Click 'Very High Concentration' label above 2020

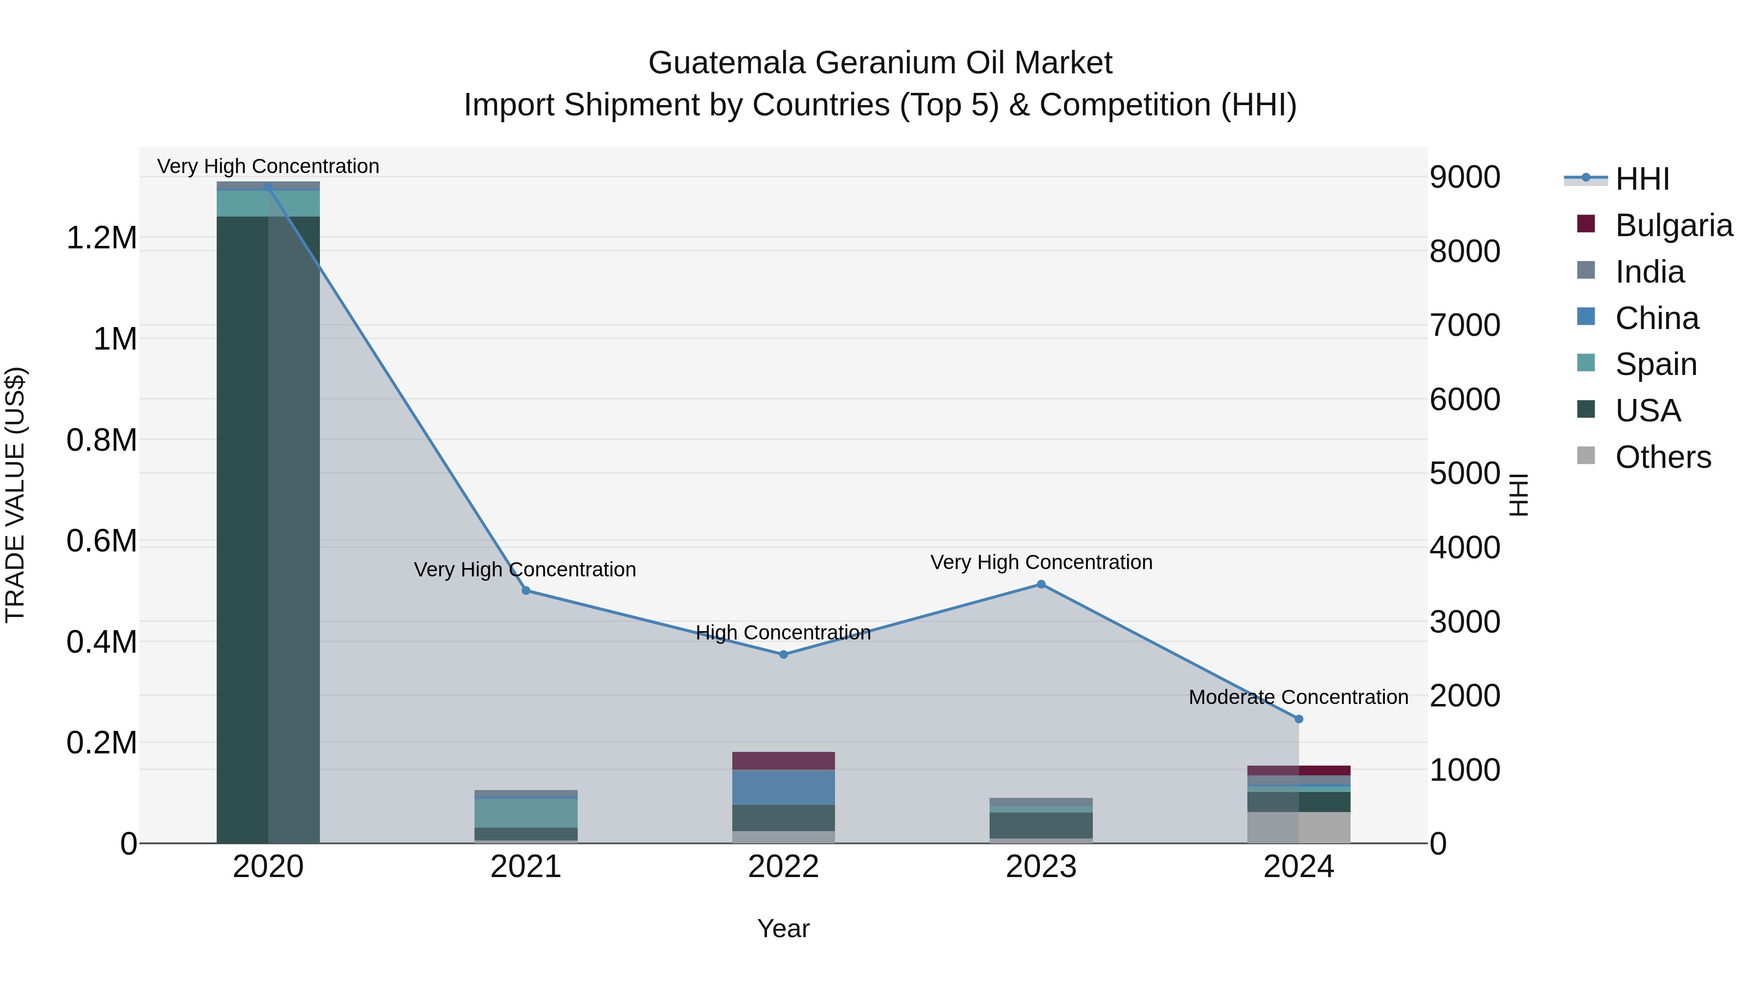268,166
